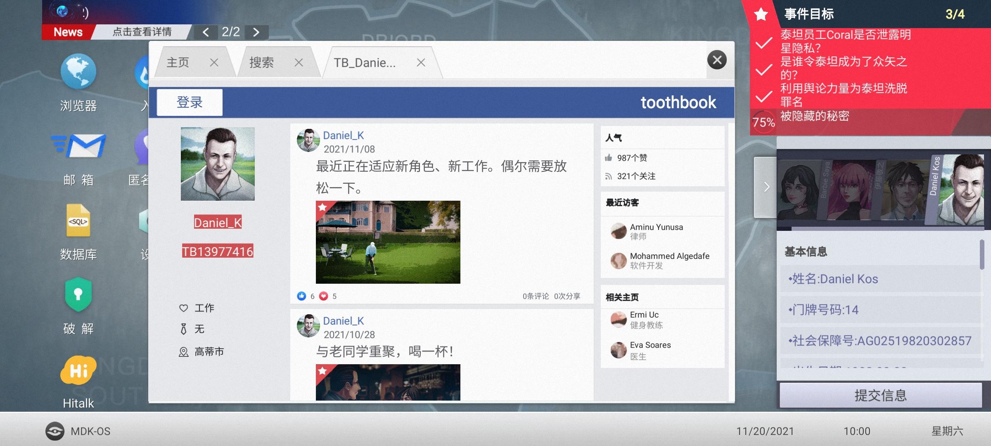Click the red heart reaction icon
The image size is (991, 446).
tap(324, 296)
